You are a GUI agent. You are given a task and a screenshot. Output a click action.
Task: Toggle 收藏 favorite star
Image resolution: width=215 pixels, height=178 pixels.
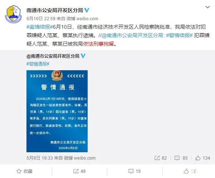[x=25, y=171]
